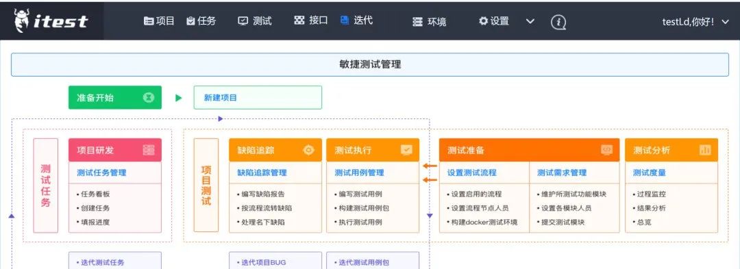740x269 pixels.
Task: Click the 项目测试 vertical label
Action: (x=206, y=185)
